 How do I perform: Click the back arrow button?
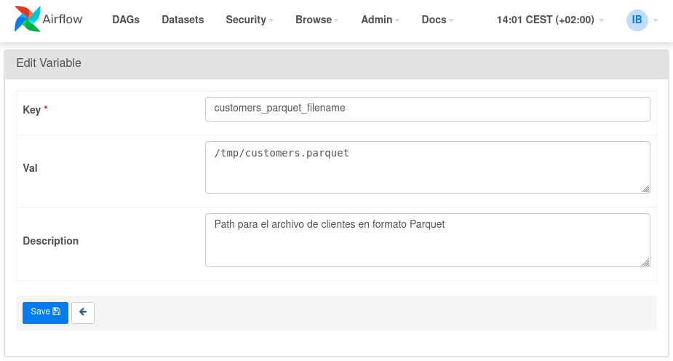(x=83, y=312)
